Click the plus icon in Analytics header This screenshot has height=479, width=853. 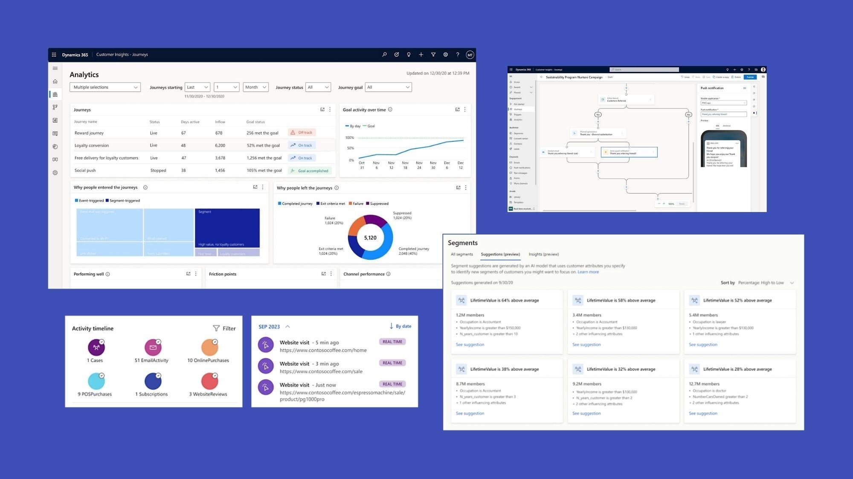(421, 54)
